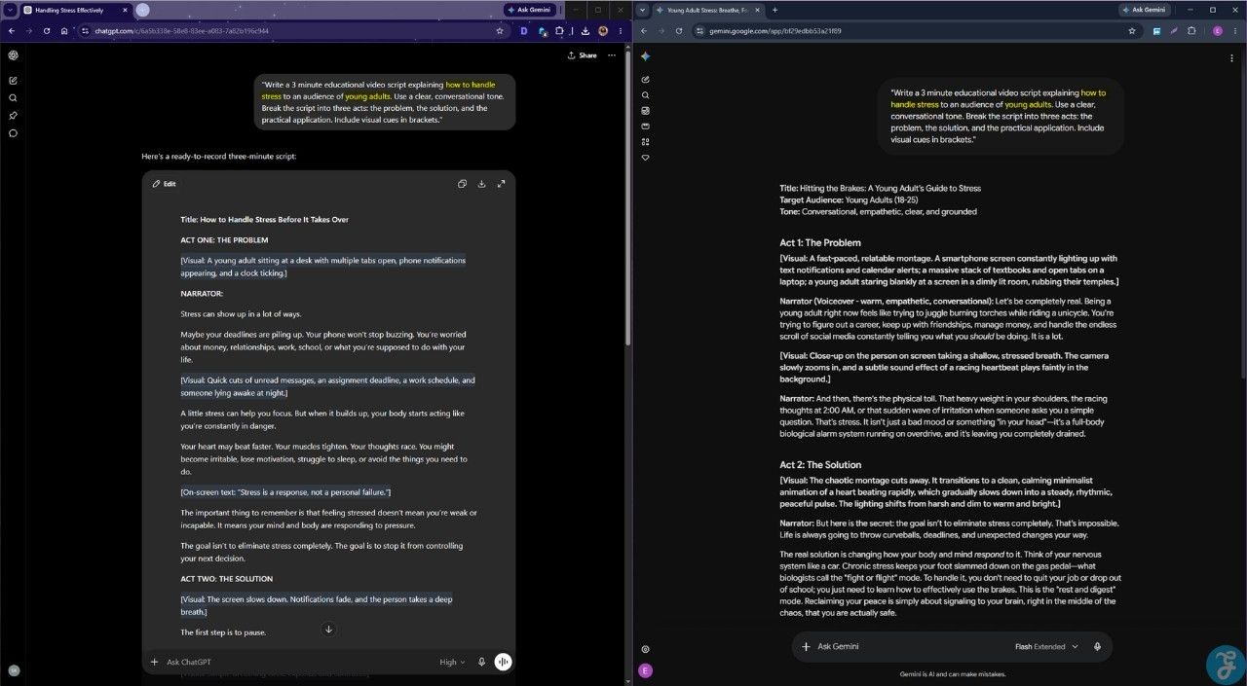
Task: Open ChatGPT user profile avatar
Action: click(x=13, y=670)
